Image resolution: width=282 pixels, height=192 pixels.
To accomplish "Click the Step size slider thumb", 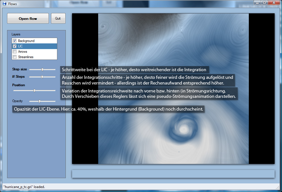I will click(x=42, y=69).
